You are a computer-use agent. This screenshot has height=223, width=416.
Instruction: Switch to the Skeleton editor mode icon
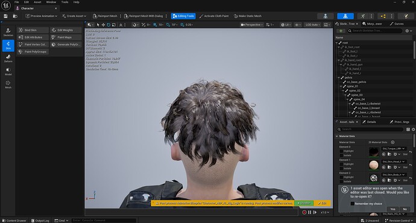(326, 16)
